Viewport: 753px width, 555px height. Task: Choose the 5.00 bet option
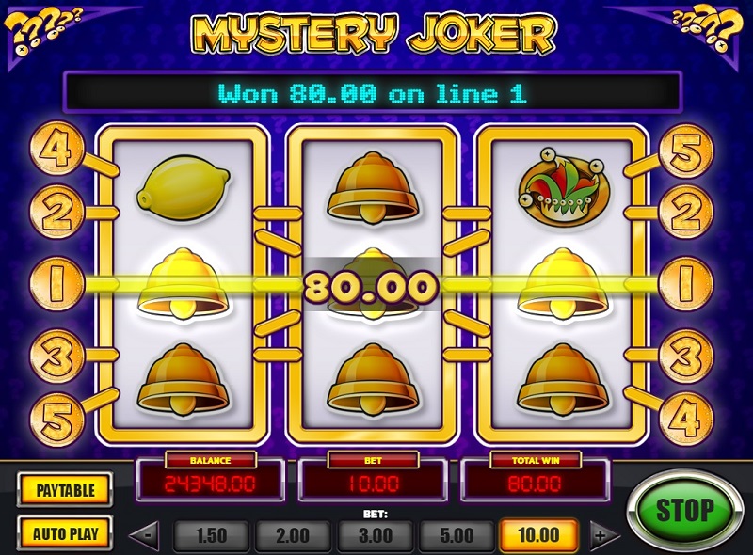pos(457,535)
